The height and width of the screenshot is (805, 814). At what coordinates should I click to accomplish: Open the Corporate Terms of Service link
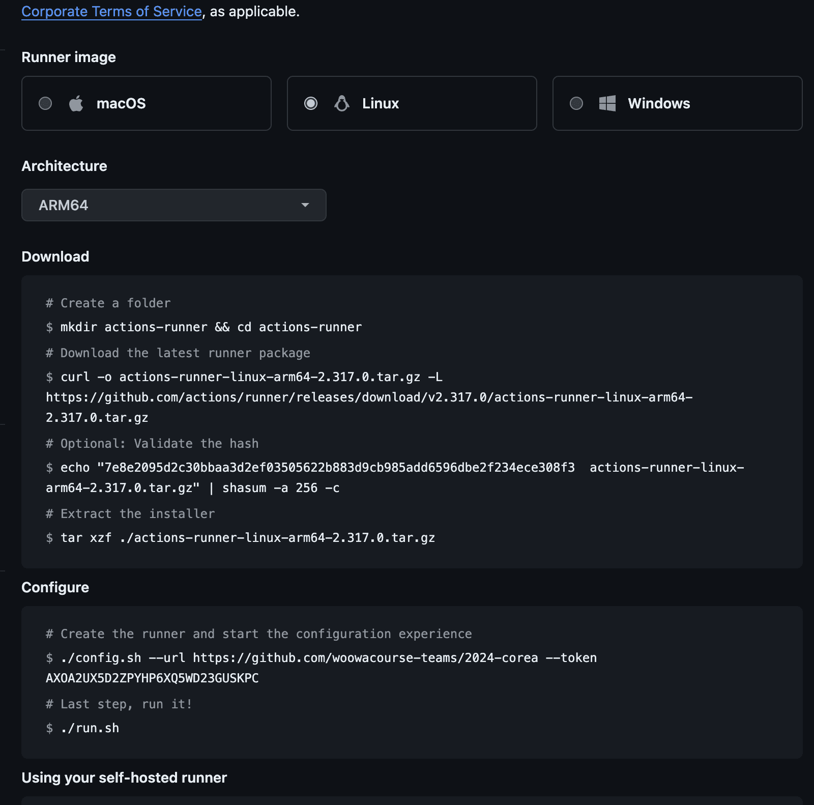coord(111,11)
